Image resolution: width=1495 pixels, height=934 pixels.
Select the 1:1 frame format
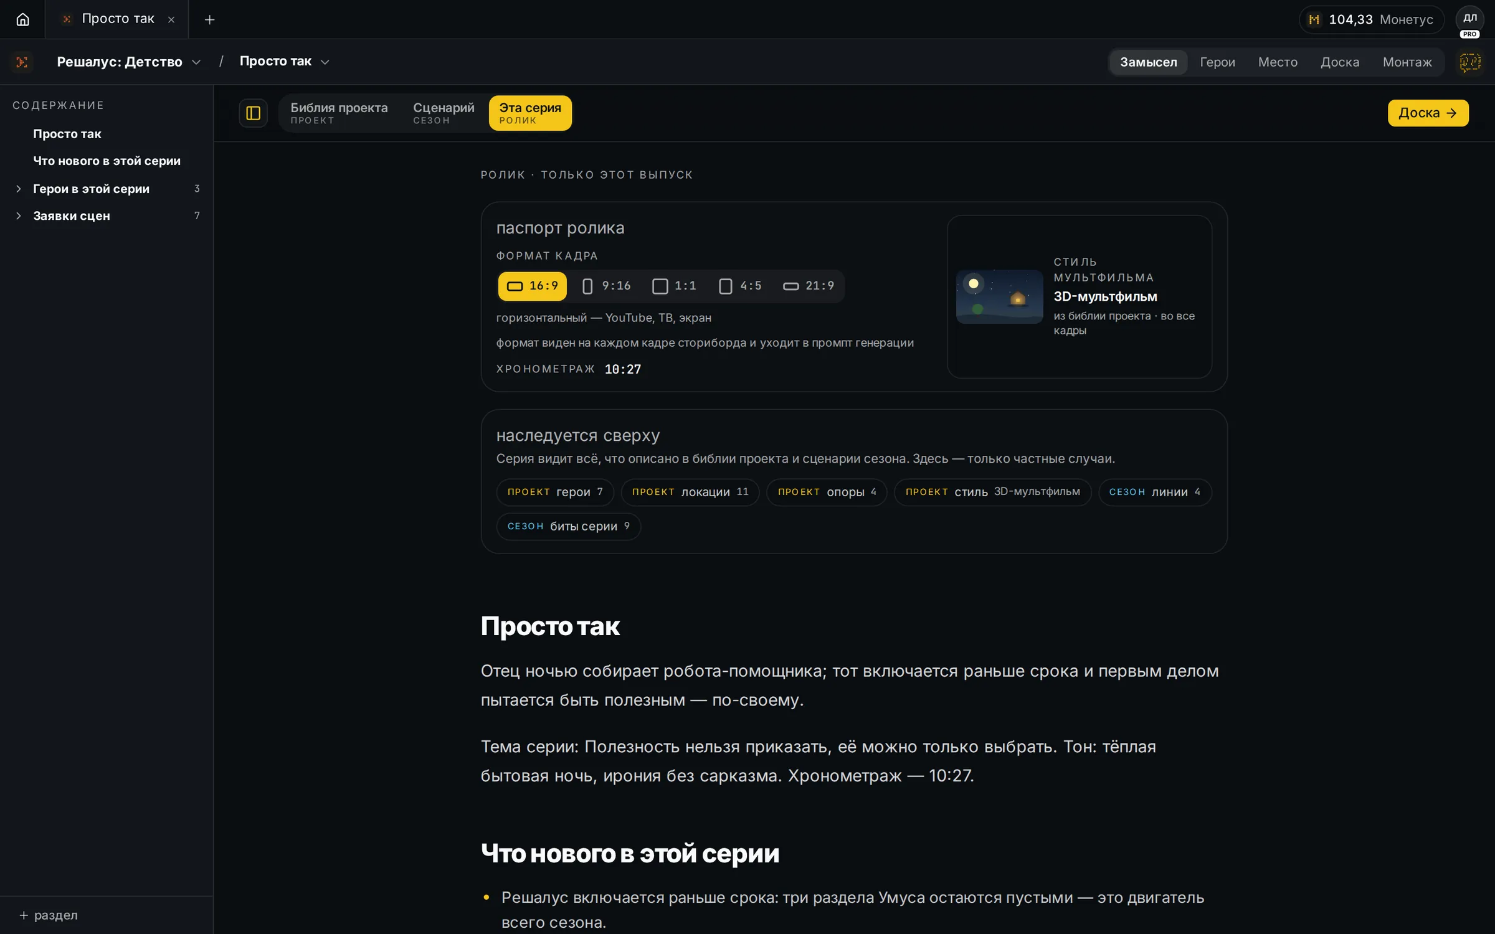674,286
